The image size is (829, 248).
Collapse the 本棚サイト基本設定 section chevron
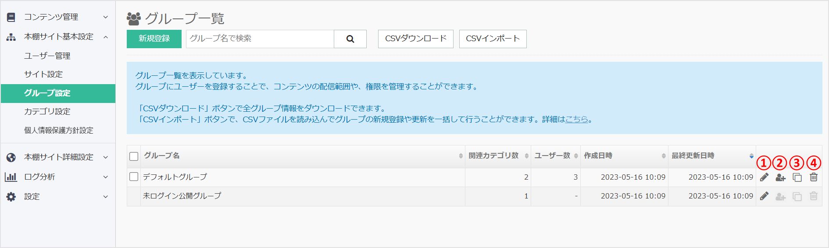[x=105, y=37]
